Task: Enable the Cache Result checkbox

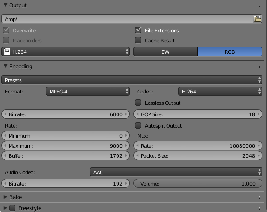Action: pos(138,40)
